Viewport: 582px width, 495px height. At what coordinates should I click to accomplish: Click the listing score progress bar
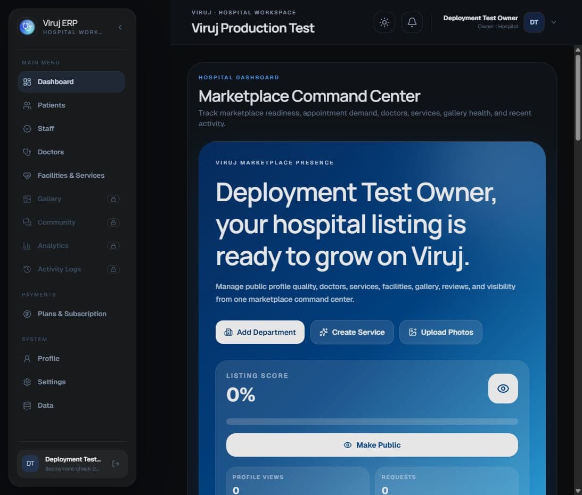coord(372,422)
